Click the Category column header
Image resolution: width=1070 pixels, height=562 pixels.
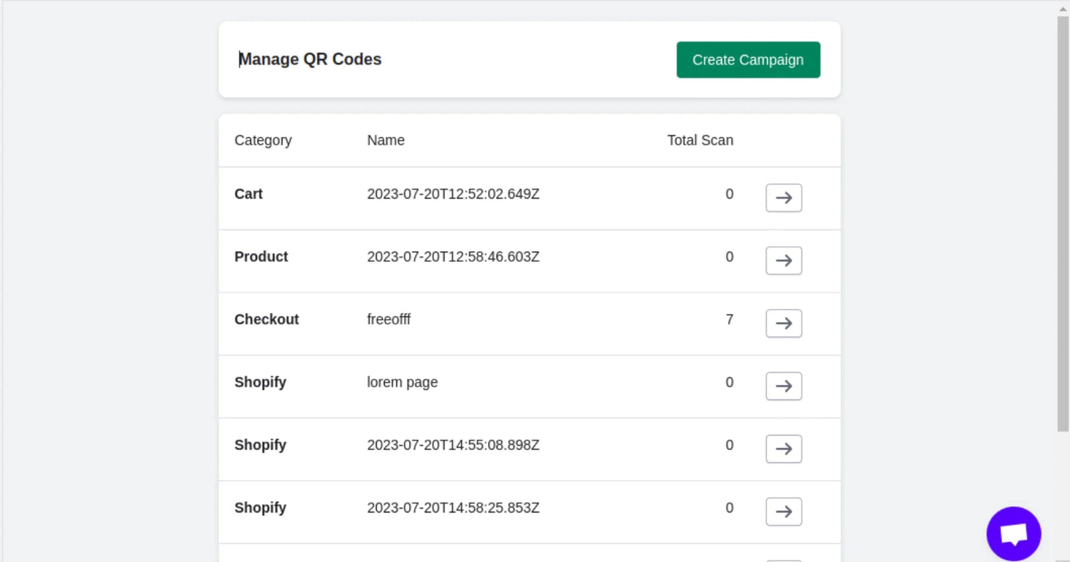[263, 141]
